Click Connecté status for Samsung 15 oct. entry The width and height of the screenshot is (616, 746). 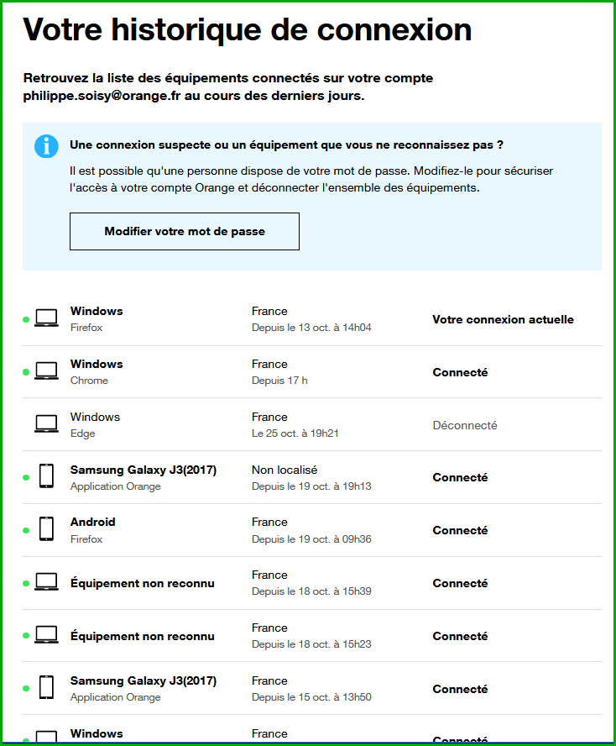[x=460, y=689]
